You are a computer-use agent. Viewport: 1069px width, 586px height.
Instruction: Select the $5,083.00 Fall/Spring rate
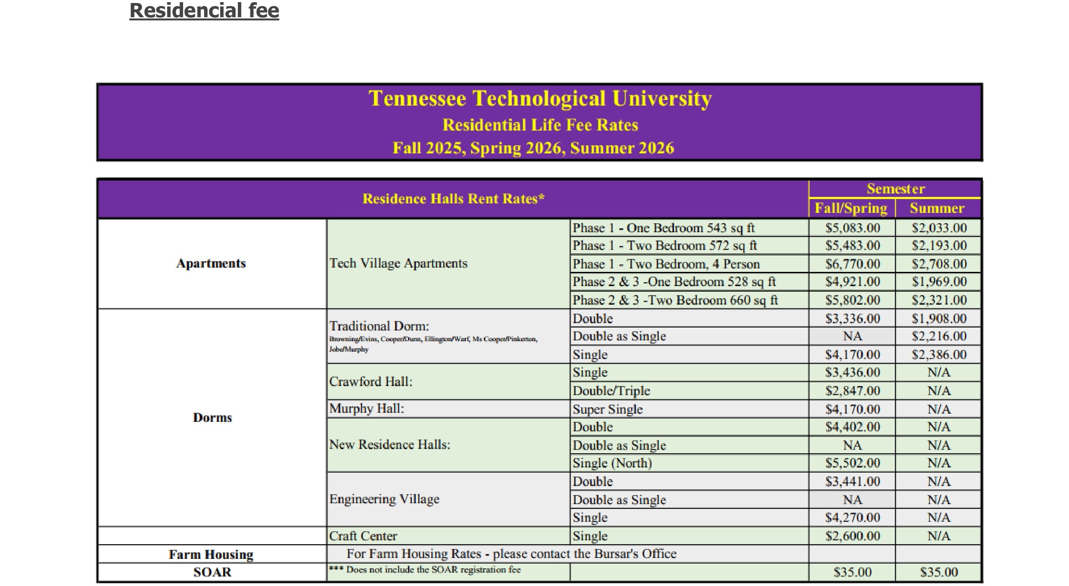853,228
